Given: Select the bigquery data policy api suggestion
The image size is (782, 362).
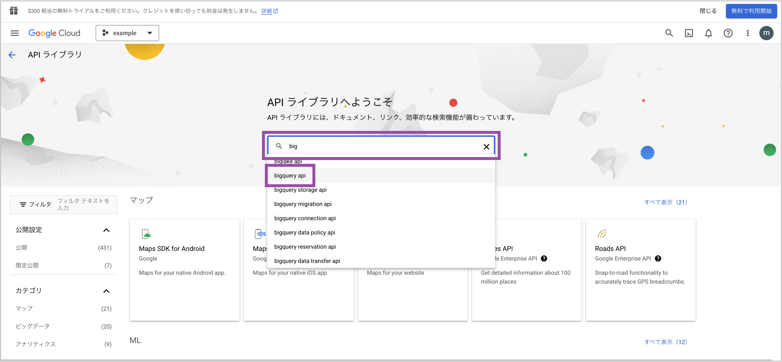Looking at the screenshot, I should tap(381, 232).
